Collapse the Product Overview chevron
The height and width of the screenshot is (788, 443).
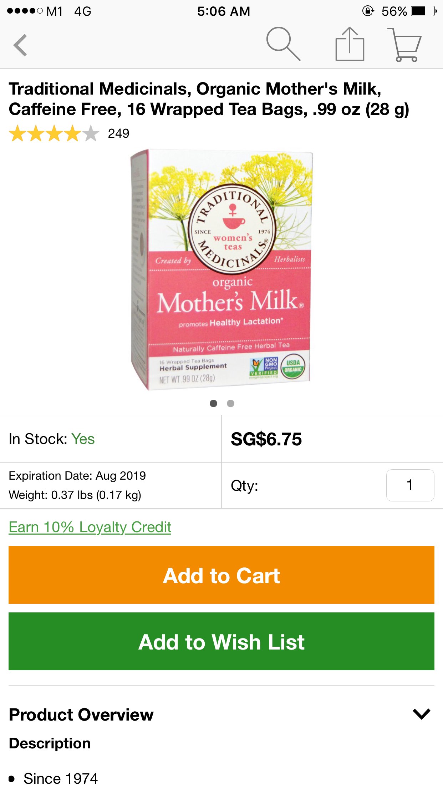pyautogui.click(x=422, y=714)
